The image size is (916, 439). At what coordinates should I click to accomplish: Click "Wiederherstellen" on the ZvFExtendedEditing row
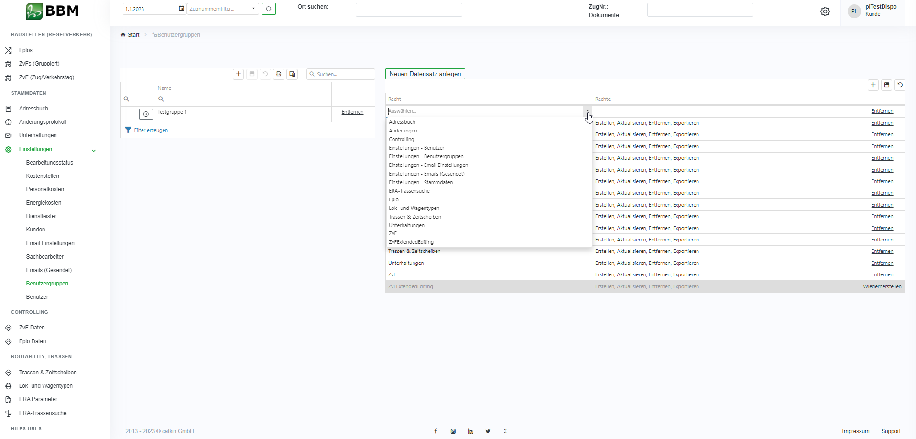(x=882, y=287)
